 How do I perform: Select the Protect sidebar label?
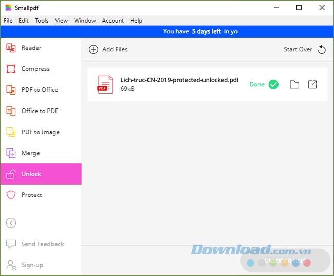pyautogui.click(x=32, y=195)
